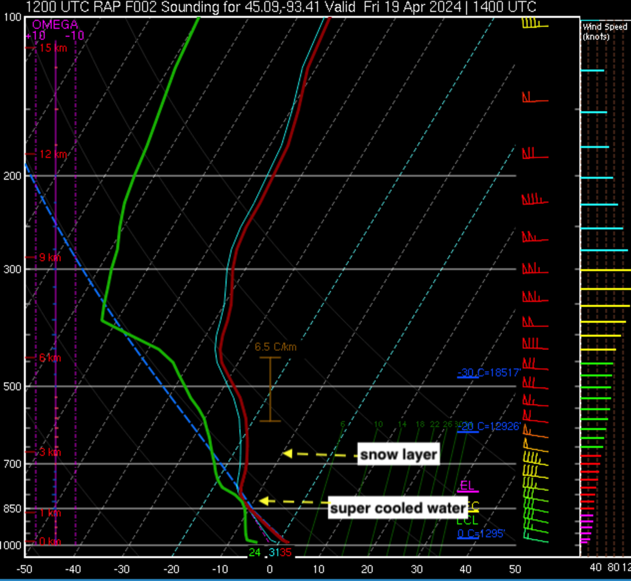Select the sounding title bar text
Viewport: 631px width, 581px height.
point(279,7)
